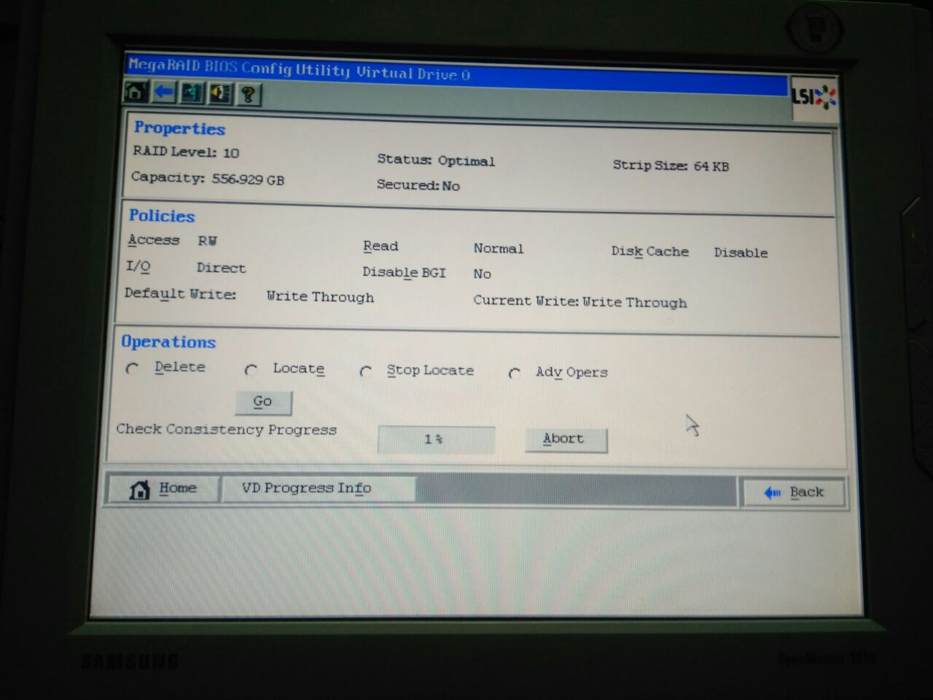
Task: Click the Home toolbar icon
Action: coord(135,92)
